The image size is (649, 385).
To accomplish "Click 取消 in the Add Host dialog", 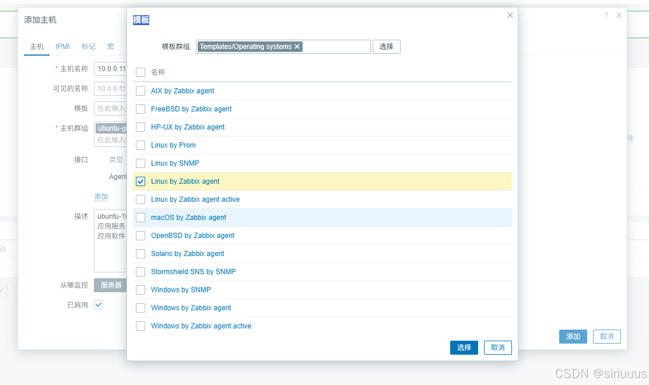I will click(x=607, y=337).
